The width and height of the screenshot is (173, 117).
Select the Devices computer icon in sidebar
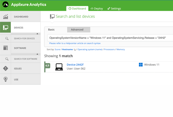pyautogui.click(x=5, y=27)
